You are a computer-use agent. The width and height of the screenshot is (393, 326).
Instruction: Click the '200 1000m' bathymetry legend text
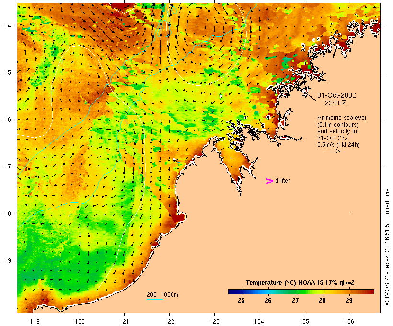click(162, 295)
